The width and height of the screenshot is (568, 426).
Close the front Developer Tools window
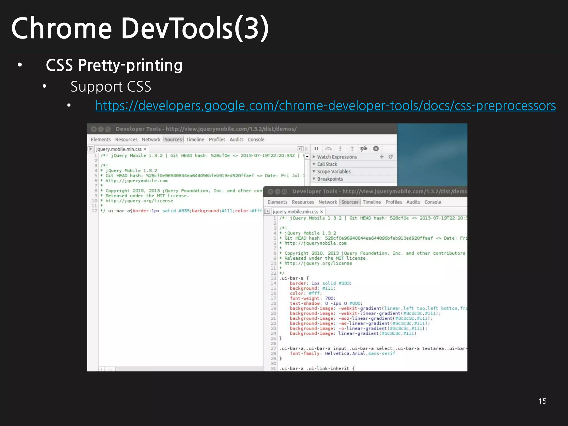tap(270, 192)
